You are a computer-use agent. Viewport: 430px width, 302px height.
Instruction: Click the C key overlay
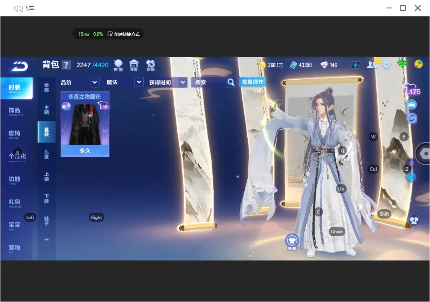[319, 212]
